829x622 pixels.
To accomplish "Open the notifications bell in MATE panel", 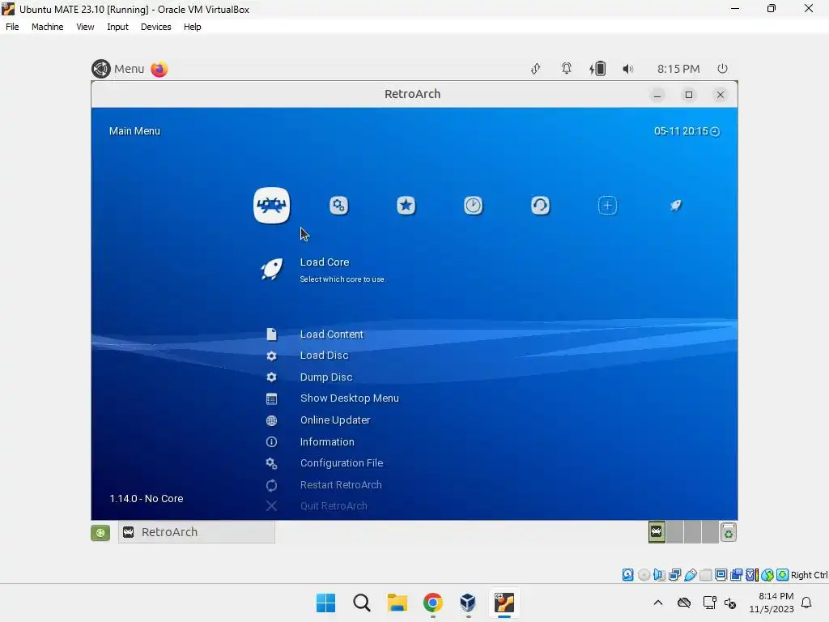I will tap(567, 69).
